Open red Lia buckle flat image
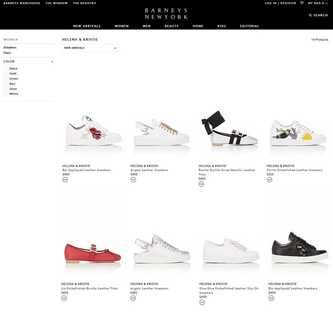Viewport: 333px width, 312px height. (x=93, y=253)
